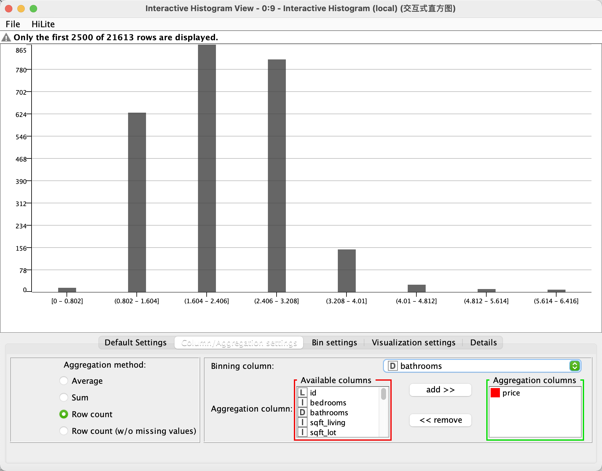Click the D icon in the Binning column box

coord(392,366)
